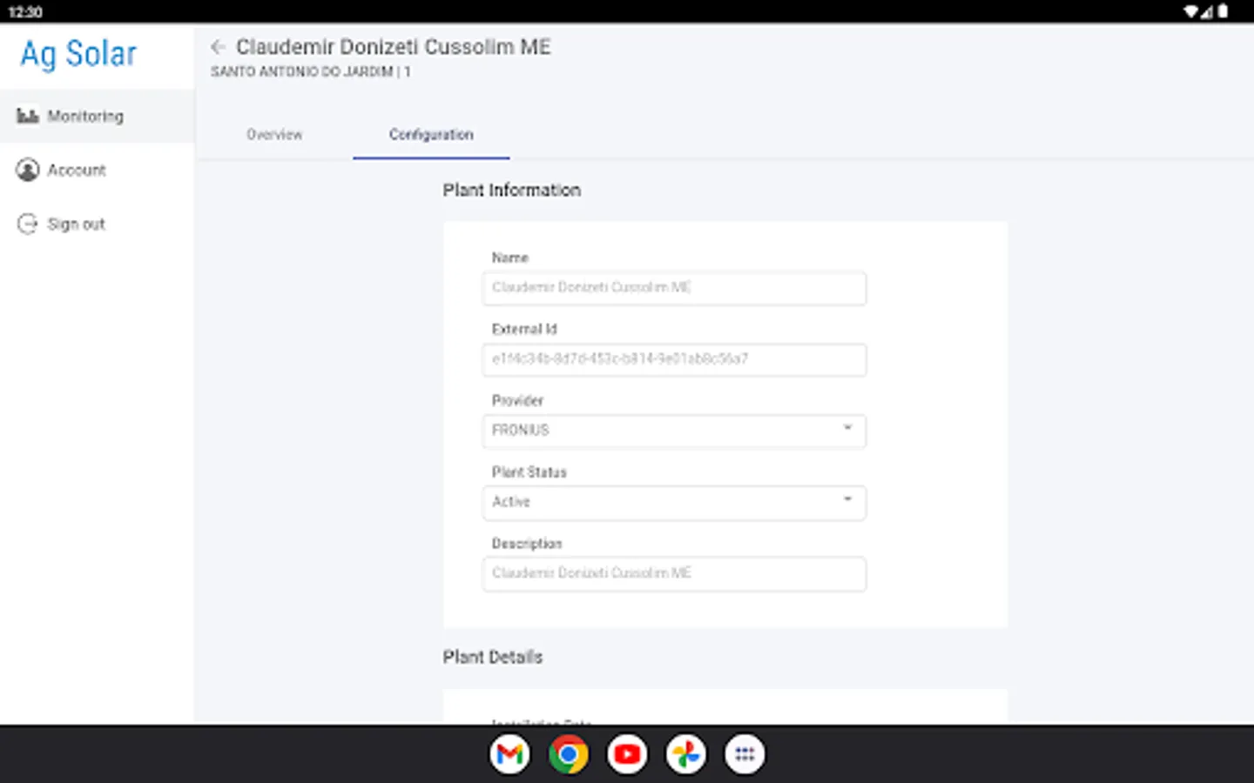Launch Chrome from the taskbar
The height and width of the screenshot is (783, 1254).
pyautogui.click(x=568, y=754)
